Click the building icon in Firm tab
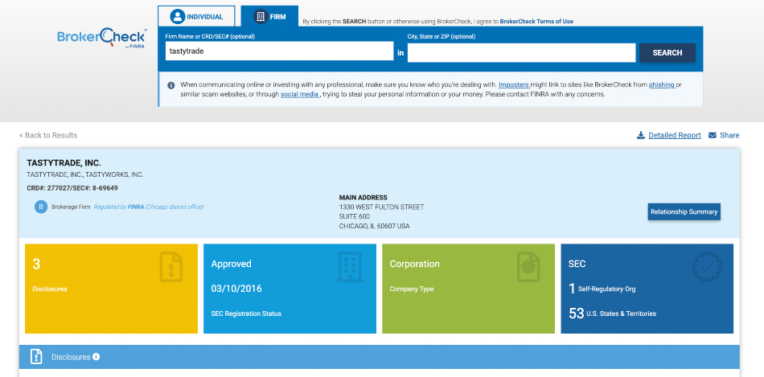 (261, 17)
